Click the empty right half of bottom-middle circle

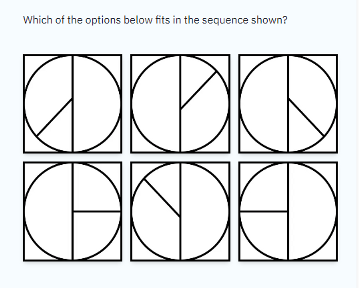[204, 211]
